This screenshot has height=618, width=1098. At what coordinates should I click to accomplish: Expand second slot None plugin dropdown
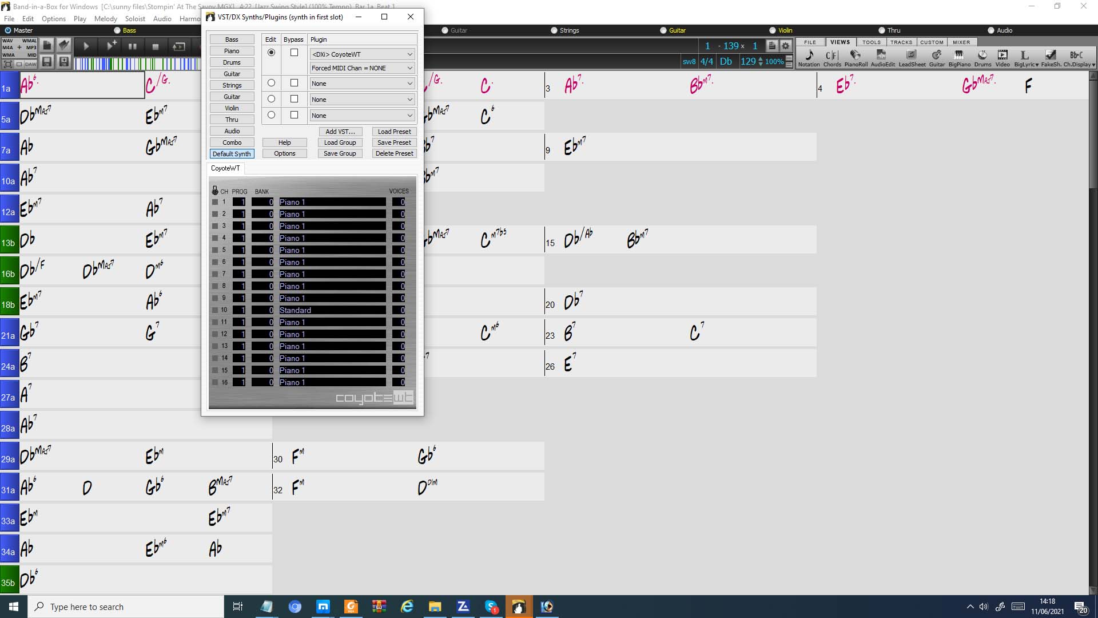[x=362, y=84]
